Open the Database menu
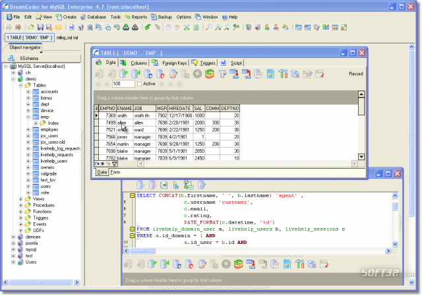422x296 pixels. (96, 16)
